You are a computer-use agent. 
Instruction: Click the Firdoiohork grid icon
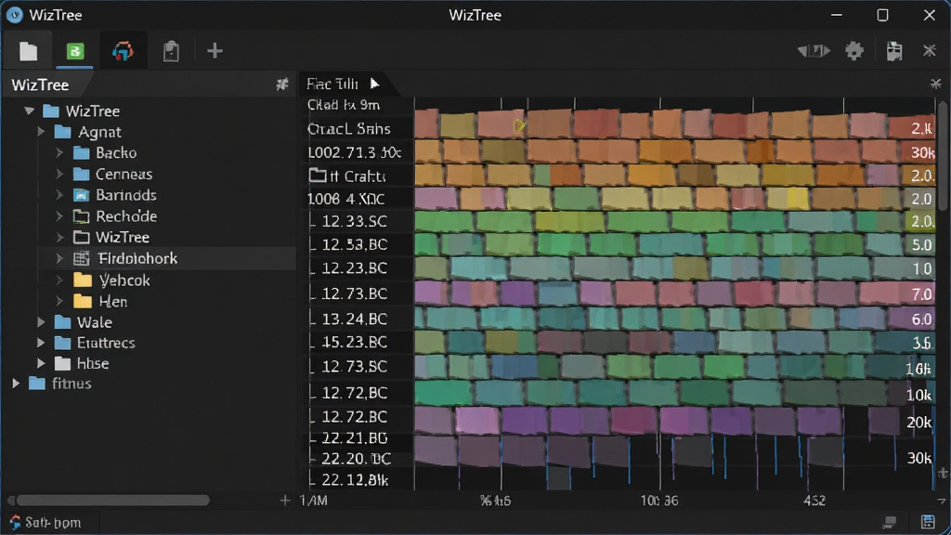[x=82, y=259]
